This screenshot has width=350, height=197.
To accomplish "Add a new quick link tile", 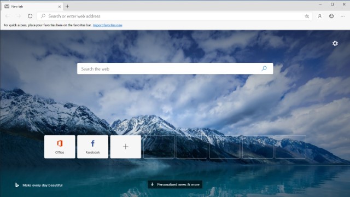I will [x=126, y=147].
